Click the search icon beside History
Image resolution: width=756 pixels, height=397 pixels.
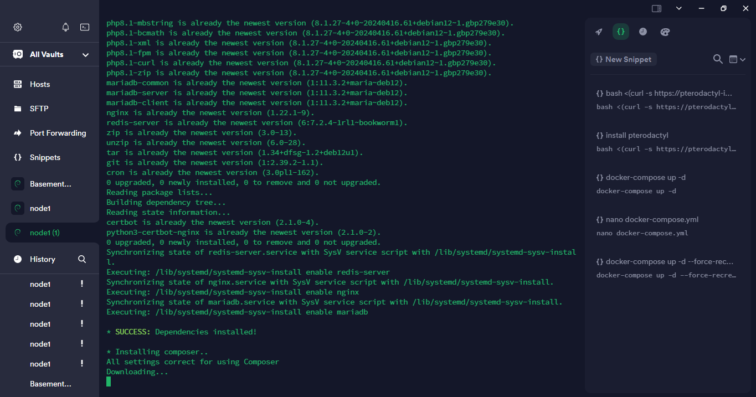82,259
